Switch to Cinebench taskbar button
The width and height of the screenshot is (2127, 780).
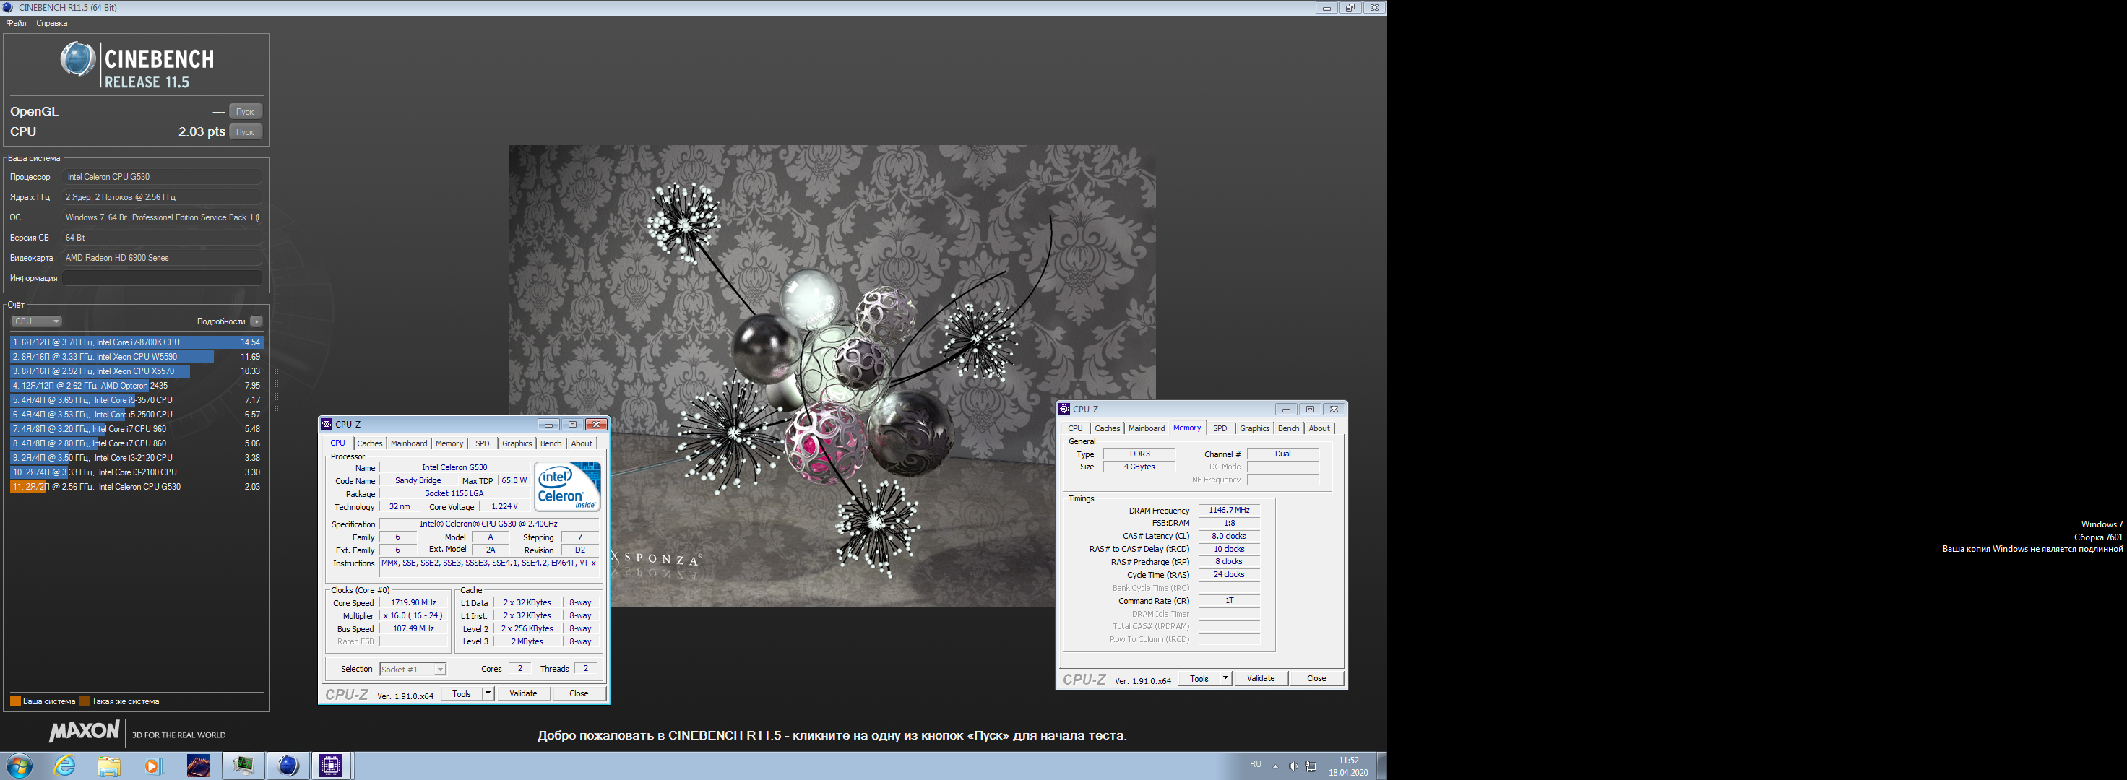click(x=288, y=766)
